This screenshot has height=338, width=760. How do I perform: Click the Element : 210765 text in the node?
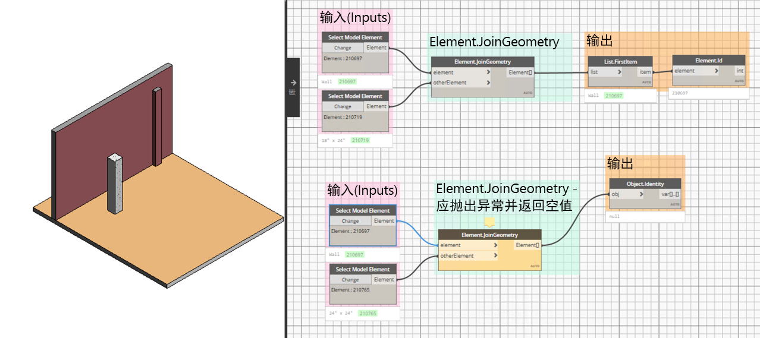click(x=351, y=290)
